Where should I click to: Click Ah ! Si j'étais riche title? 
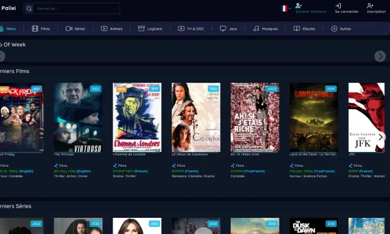click(x=244, y=154)
